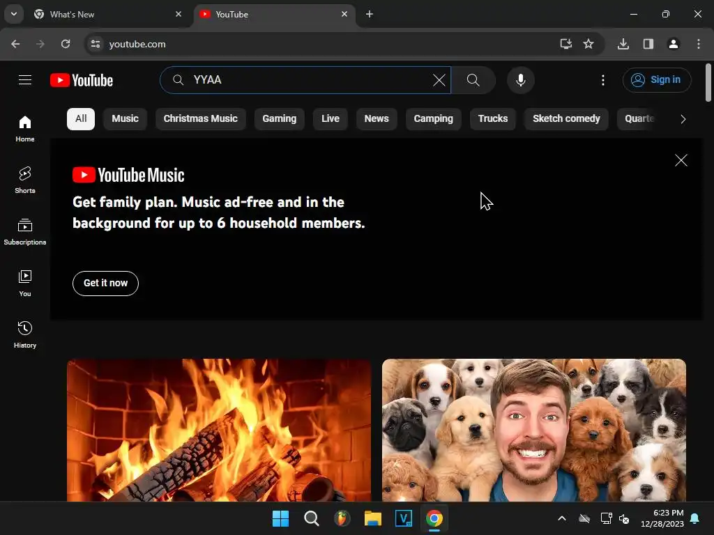Open History in the sidebar
The width and height of the screenshot is (714, 535).
[25, 334]
